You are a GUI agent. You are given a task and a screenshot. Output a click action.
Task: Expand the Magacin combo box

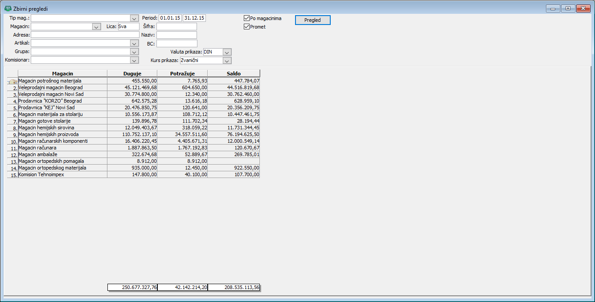[x=97, y=27]
